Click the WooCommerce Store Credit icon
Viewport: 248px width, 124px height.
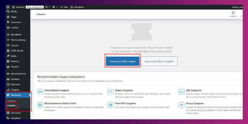(x=40, y=105)
